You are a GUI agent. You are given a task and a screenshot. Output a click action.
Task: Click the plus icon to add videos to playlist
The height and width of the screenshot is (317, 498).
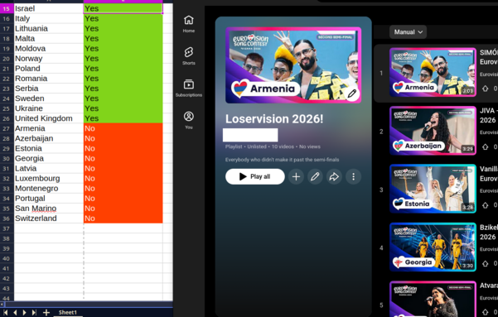296,177
